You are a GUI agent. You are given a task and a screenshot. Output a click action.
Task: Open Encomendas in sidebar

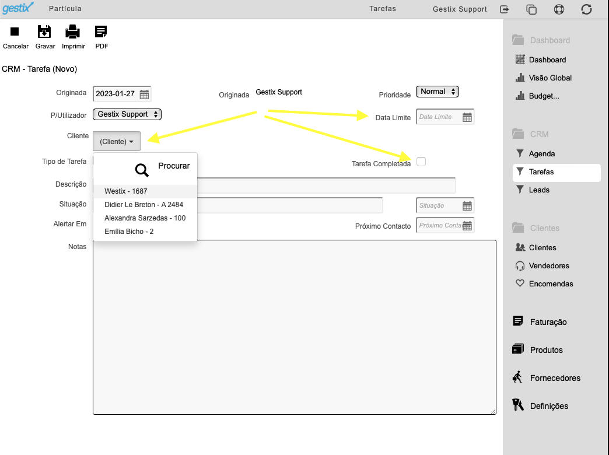point(551,283)
